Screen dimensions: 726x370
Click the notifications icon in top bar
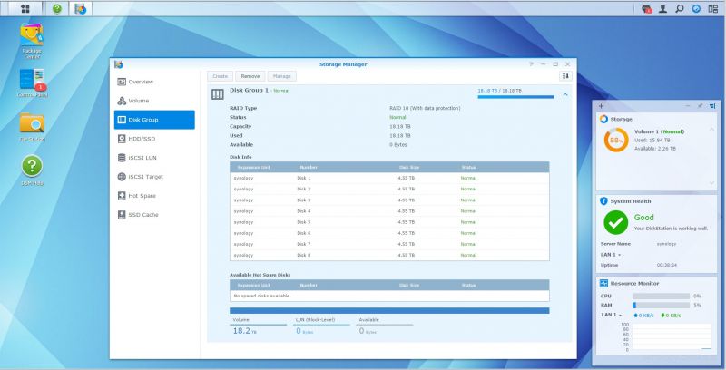pyautogui.click(x=647, y=9)
